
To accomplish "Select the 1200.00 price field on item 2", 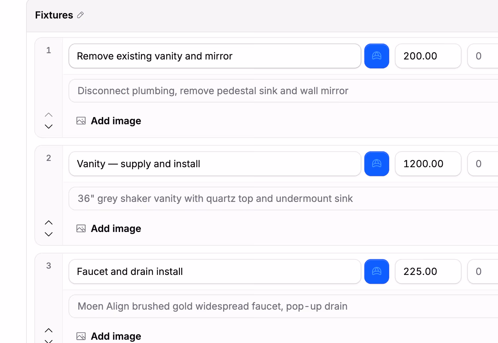I will 428,164.
